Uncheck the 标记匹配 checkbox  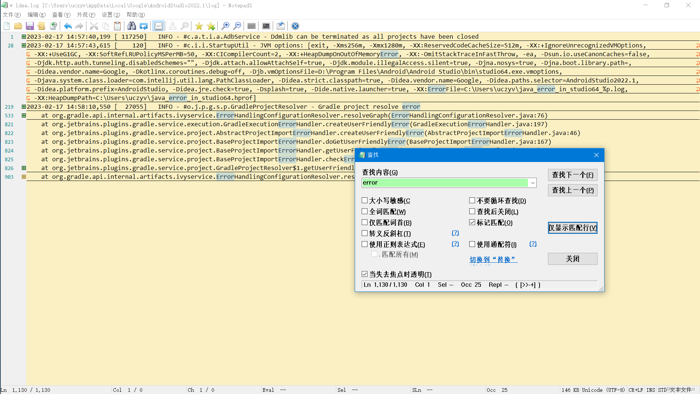tap(472, 222)
